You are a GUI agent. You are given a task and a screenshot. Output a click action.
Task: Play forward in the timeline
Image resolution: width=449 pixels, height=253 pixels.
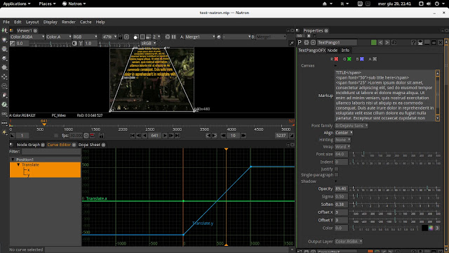click(165, 136)
